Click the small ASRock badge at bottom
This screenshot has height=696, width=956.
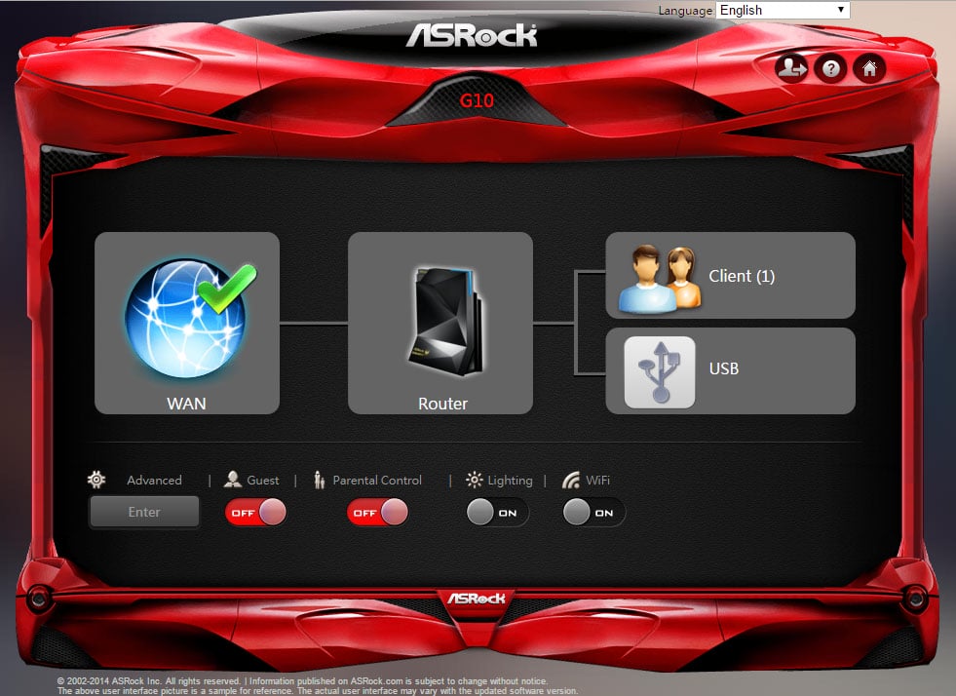click(x=477, y=599)
